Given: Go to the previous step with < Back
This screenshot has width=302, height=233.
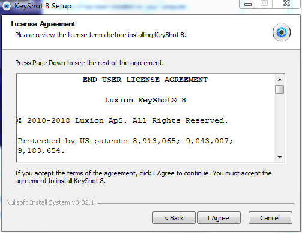Looking at the screenshot, I should (x=174, y=218).
